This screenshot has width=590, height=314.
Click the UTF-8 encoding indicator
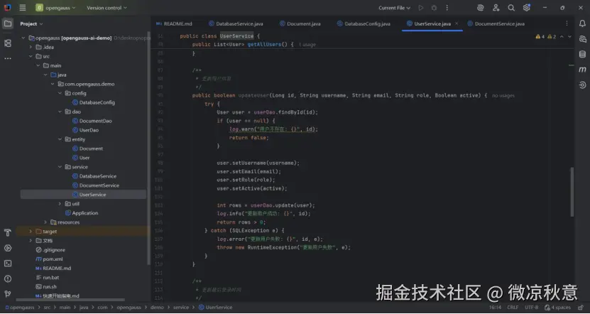point(531,307)
